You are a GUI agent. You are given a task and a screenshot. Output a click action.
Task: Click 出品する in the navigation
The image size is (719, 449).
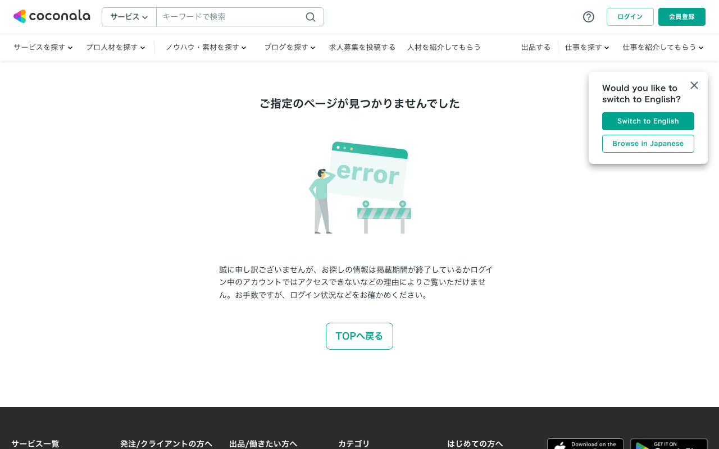coord(536,47)
